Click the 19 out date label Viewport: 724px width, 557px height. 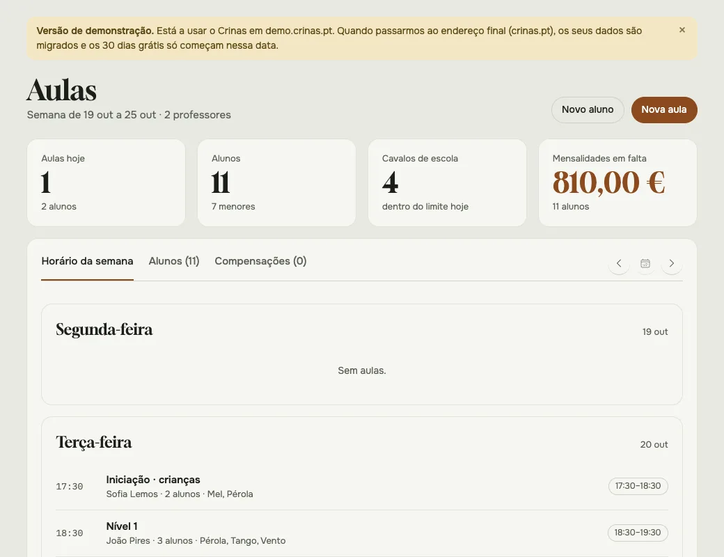coord(655,331)
